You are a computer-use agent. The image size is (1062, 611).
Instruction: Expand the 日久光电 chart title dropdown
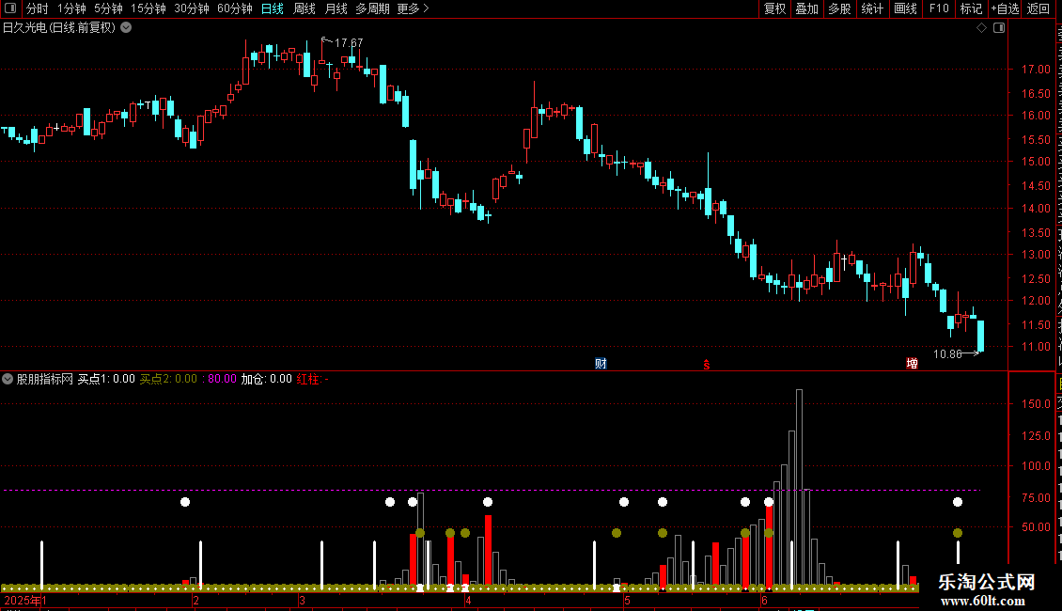pos(126,28)
